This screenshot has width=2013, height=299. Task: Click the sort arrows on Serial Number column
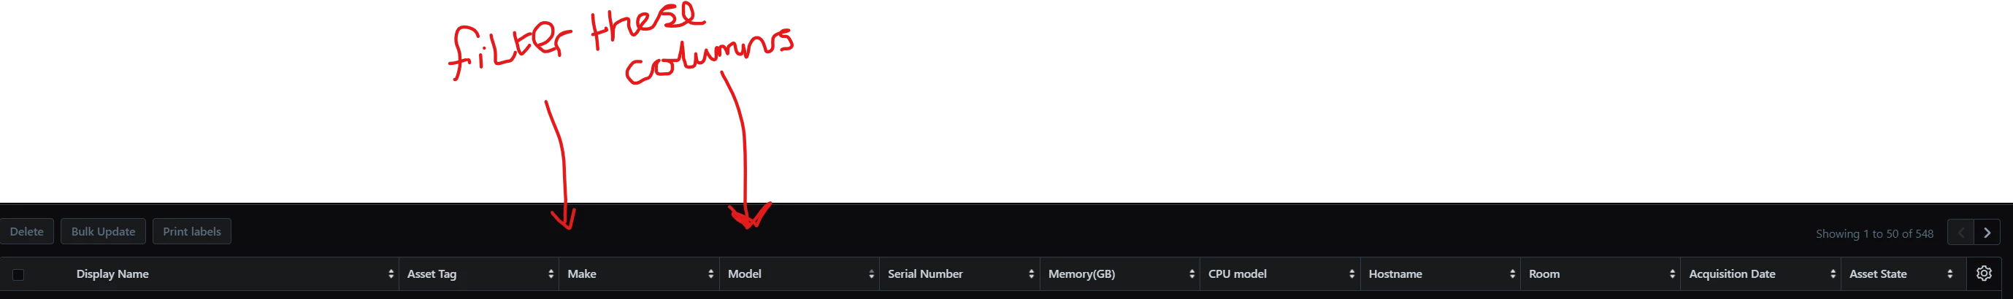click(1032, 274)
